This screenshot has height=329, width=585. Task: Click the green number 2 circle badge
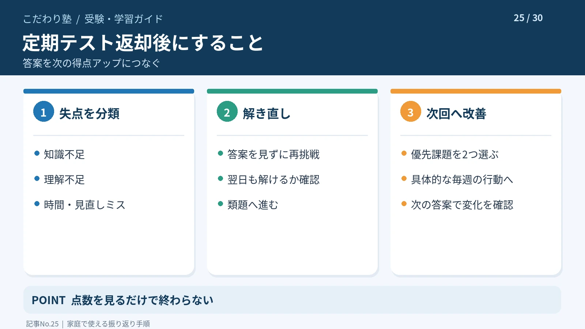point(227,111)
